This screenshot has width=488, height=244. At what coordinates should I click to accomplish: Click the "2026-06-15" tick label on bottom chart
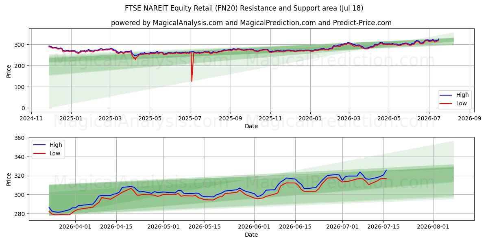click(295, 226)
